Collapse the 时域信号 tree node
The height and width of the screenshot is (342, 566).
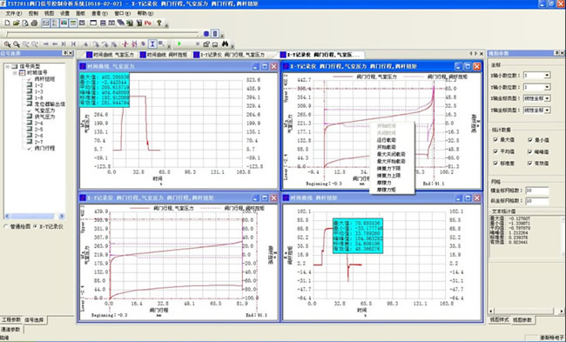click(15, 73)
